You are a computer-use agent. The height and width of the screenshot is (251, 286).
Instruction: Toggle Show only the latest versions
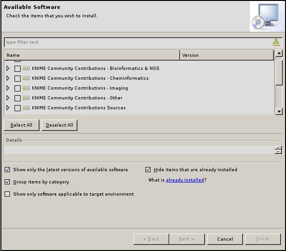[x=8, y=169]
